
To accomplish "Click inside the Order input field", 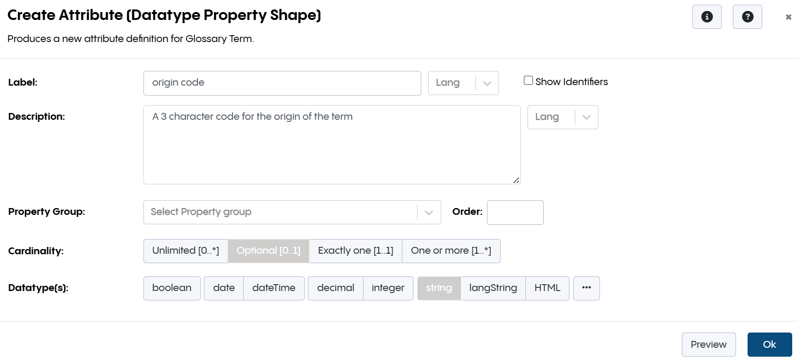I will coord(515,212).
